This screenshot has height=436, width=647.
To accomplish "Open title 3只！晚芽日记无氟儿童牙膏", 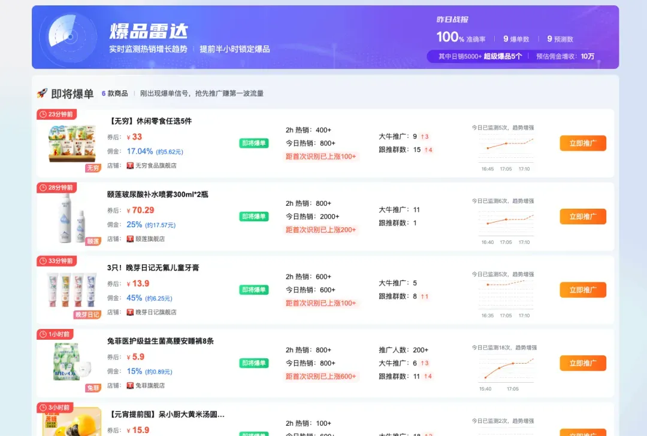I will pyautogui.click(x=153, y=268).
